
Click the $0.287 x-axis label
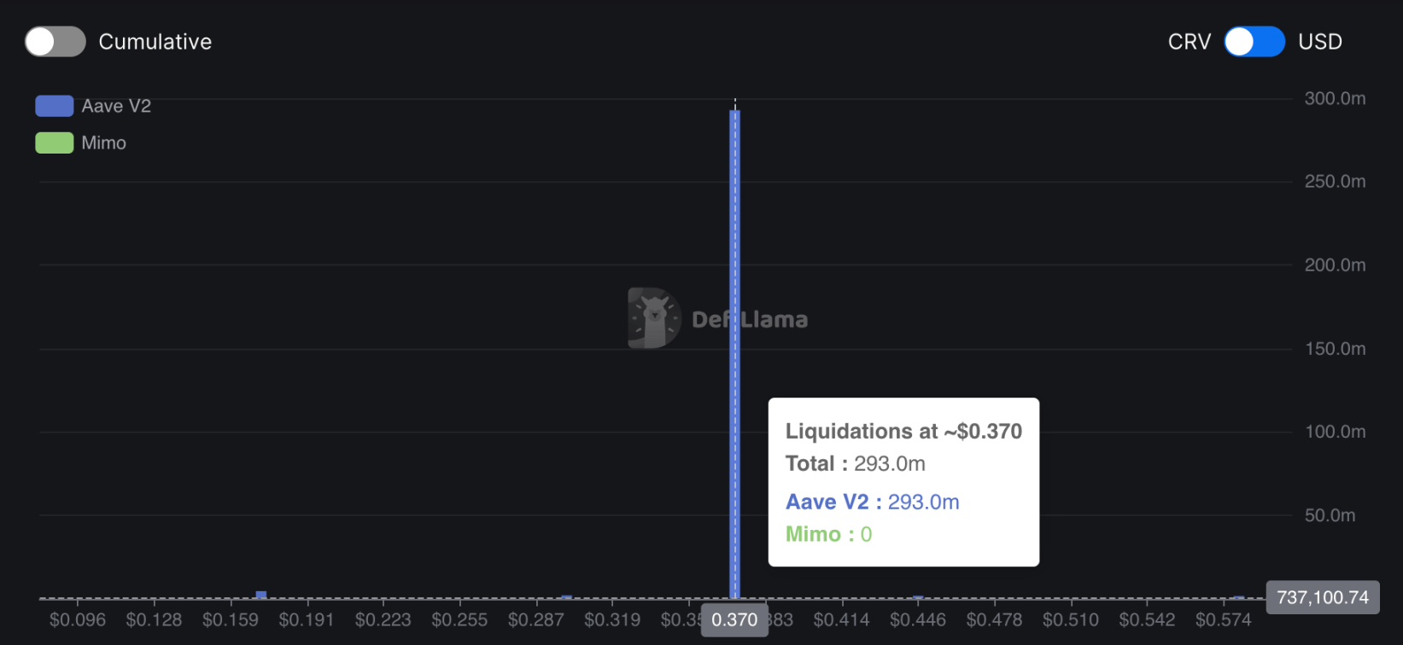tap(536, 619)
